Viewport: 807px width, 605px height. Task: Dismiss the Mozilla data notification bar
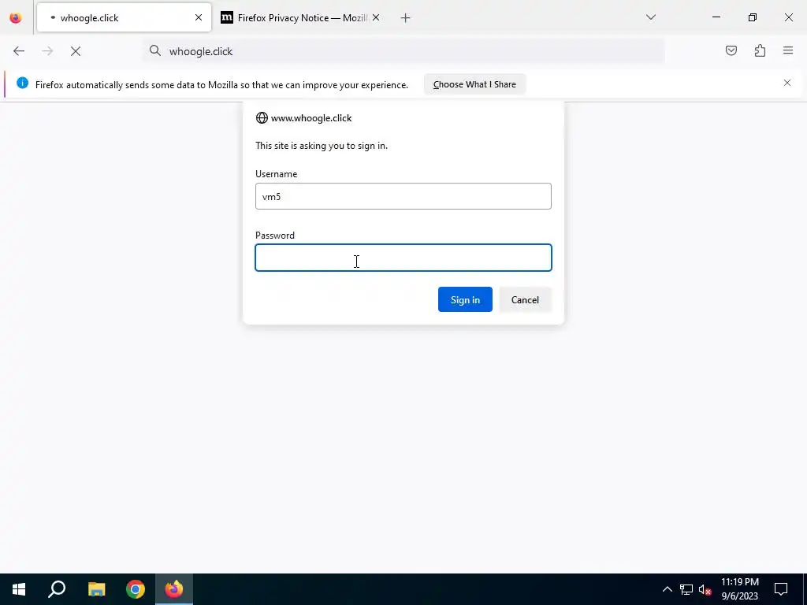(x=787, y=83)
